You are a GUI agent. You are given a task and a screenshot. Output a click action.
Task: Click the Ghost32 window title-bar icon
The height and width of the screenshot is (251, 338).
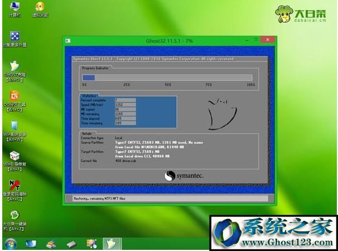(x=68, y=41)
